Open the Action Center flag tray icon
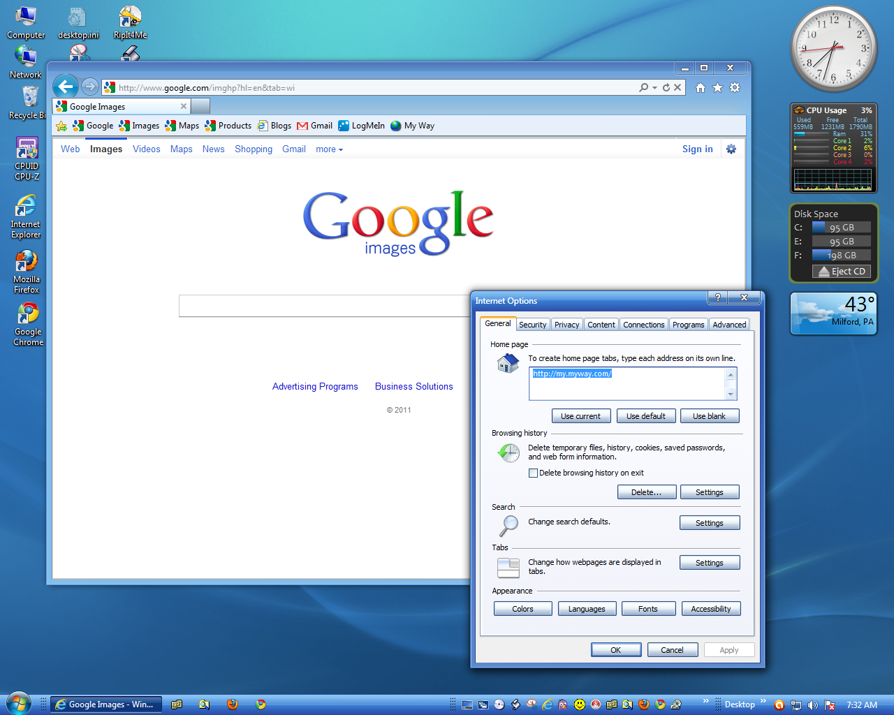The height and width of the screenshot is (715, 894). (x=830, y=705)
